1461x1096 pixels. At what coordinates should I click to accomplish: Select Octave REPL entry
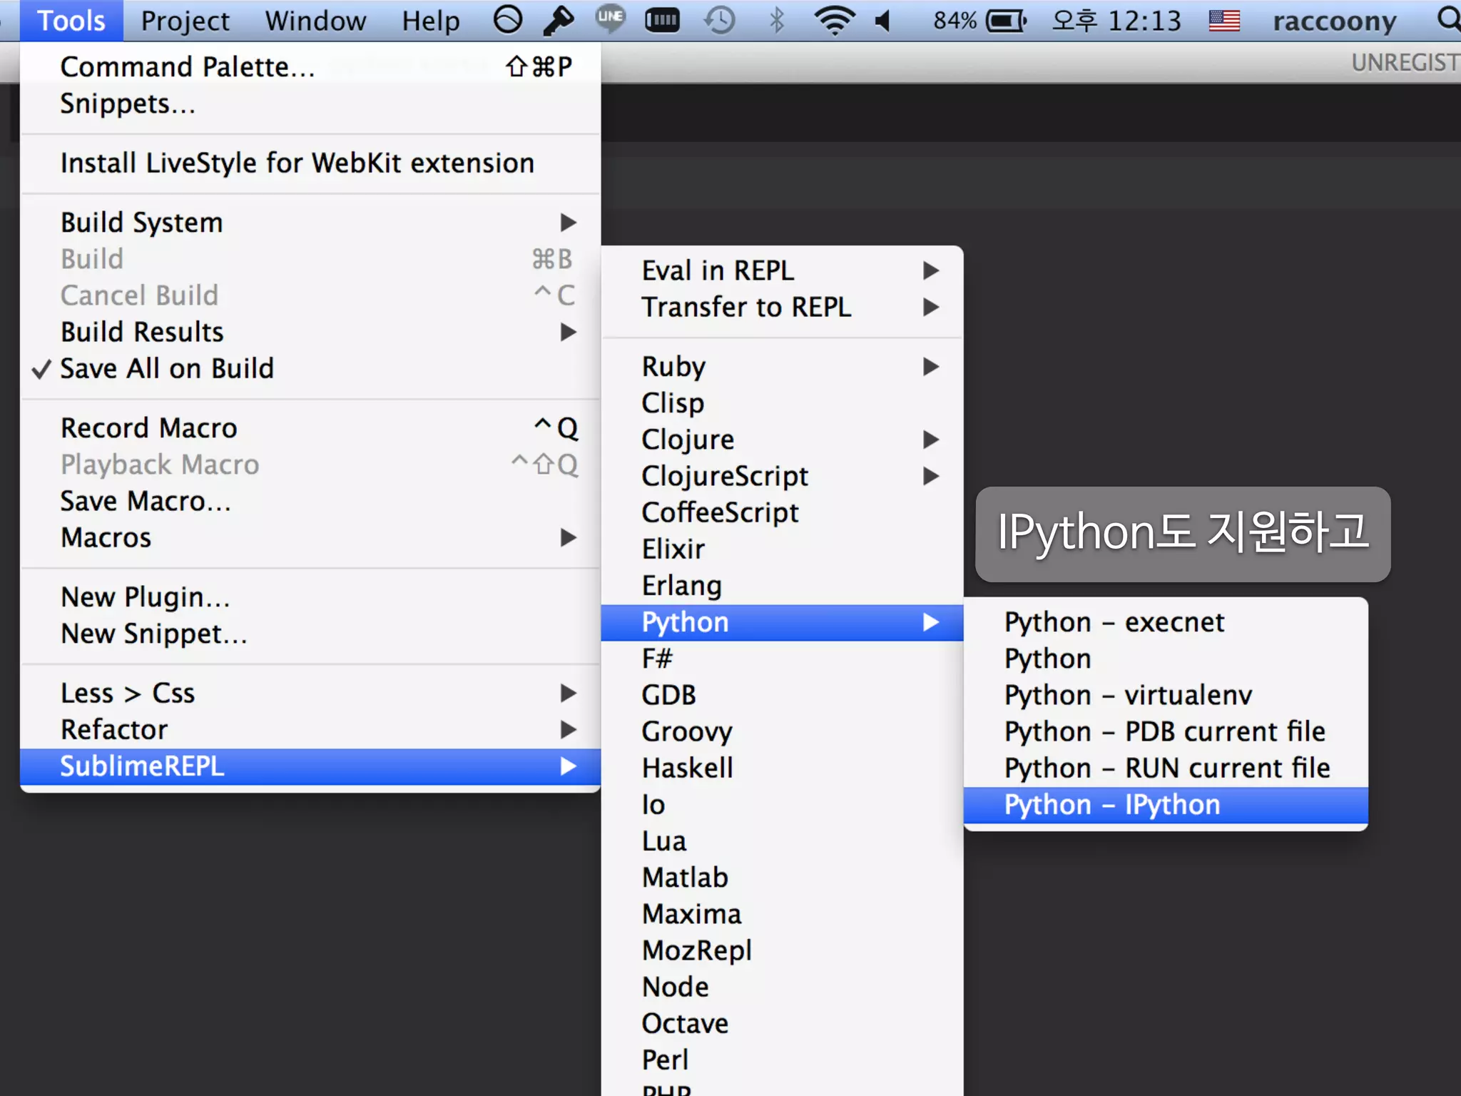(x=783, y=1023)
